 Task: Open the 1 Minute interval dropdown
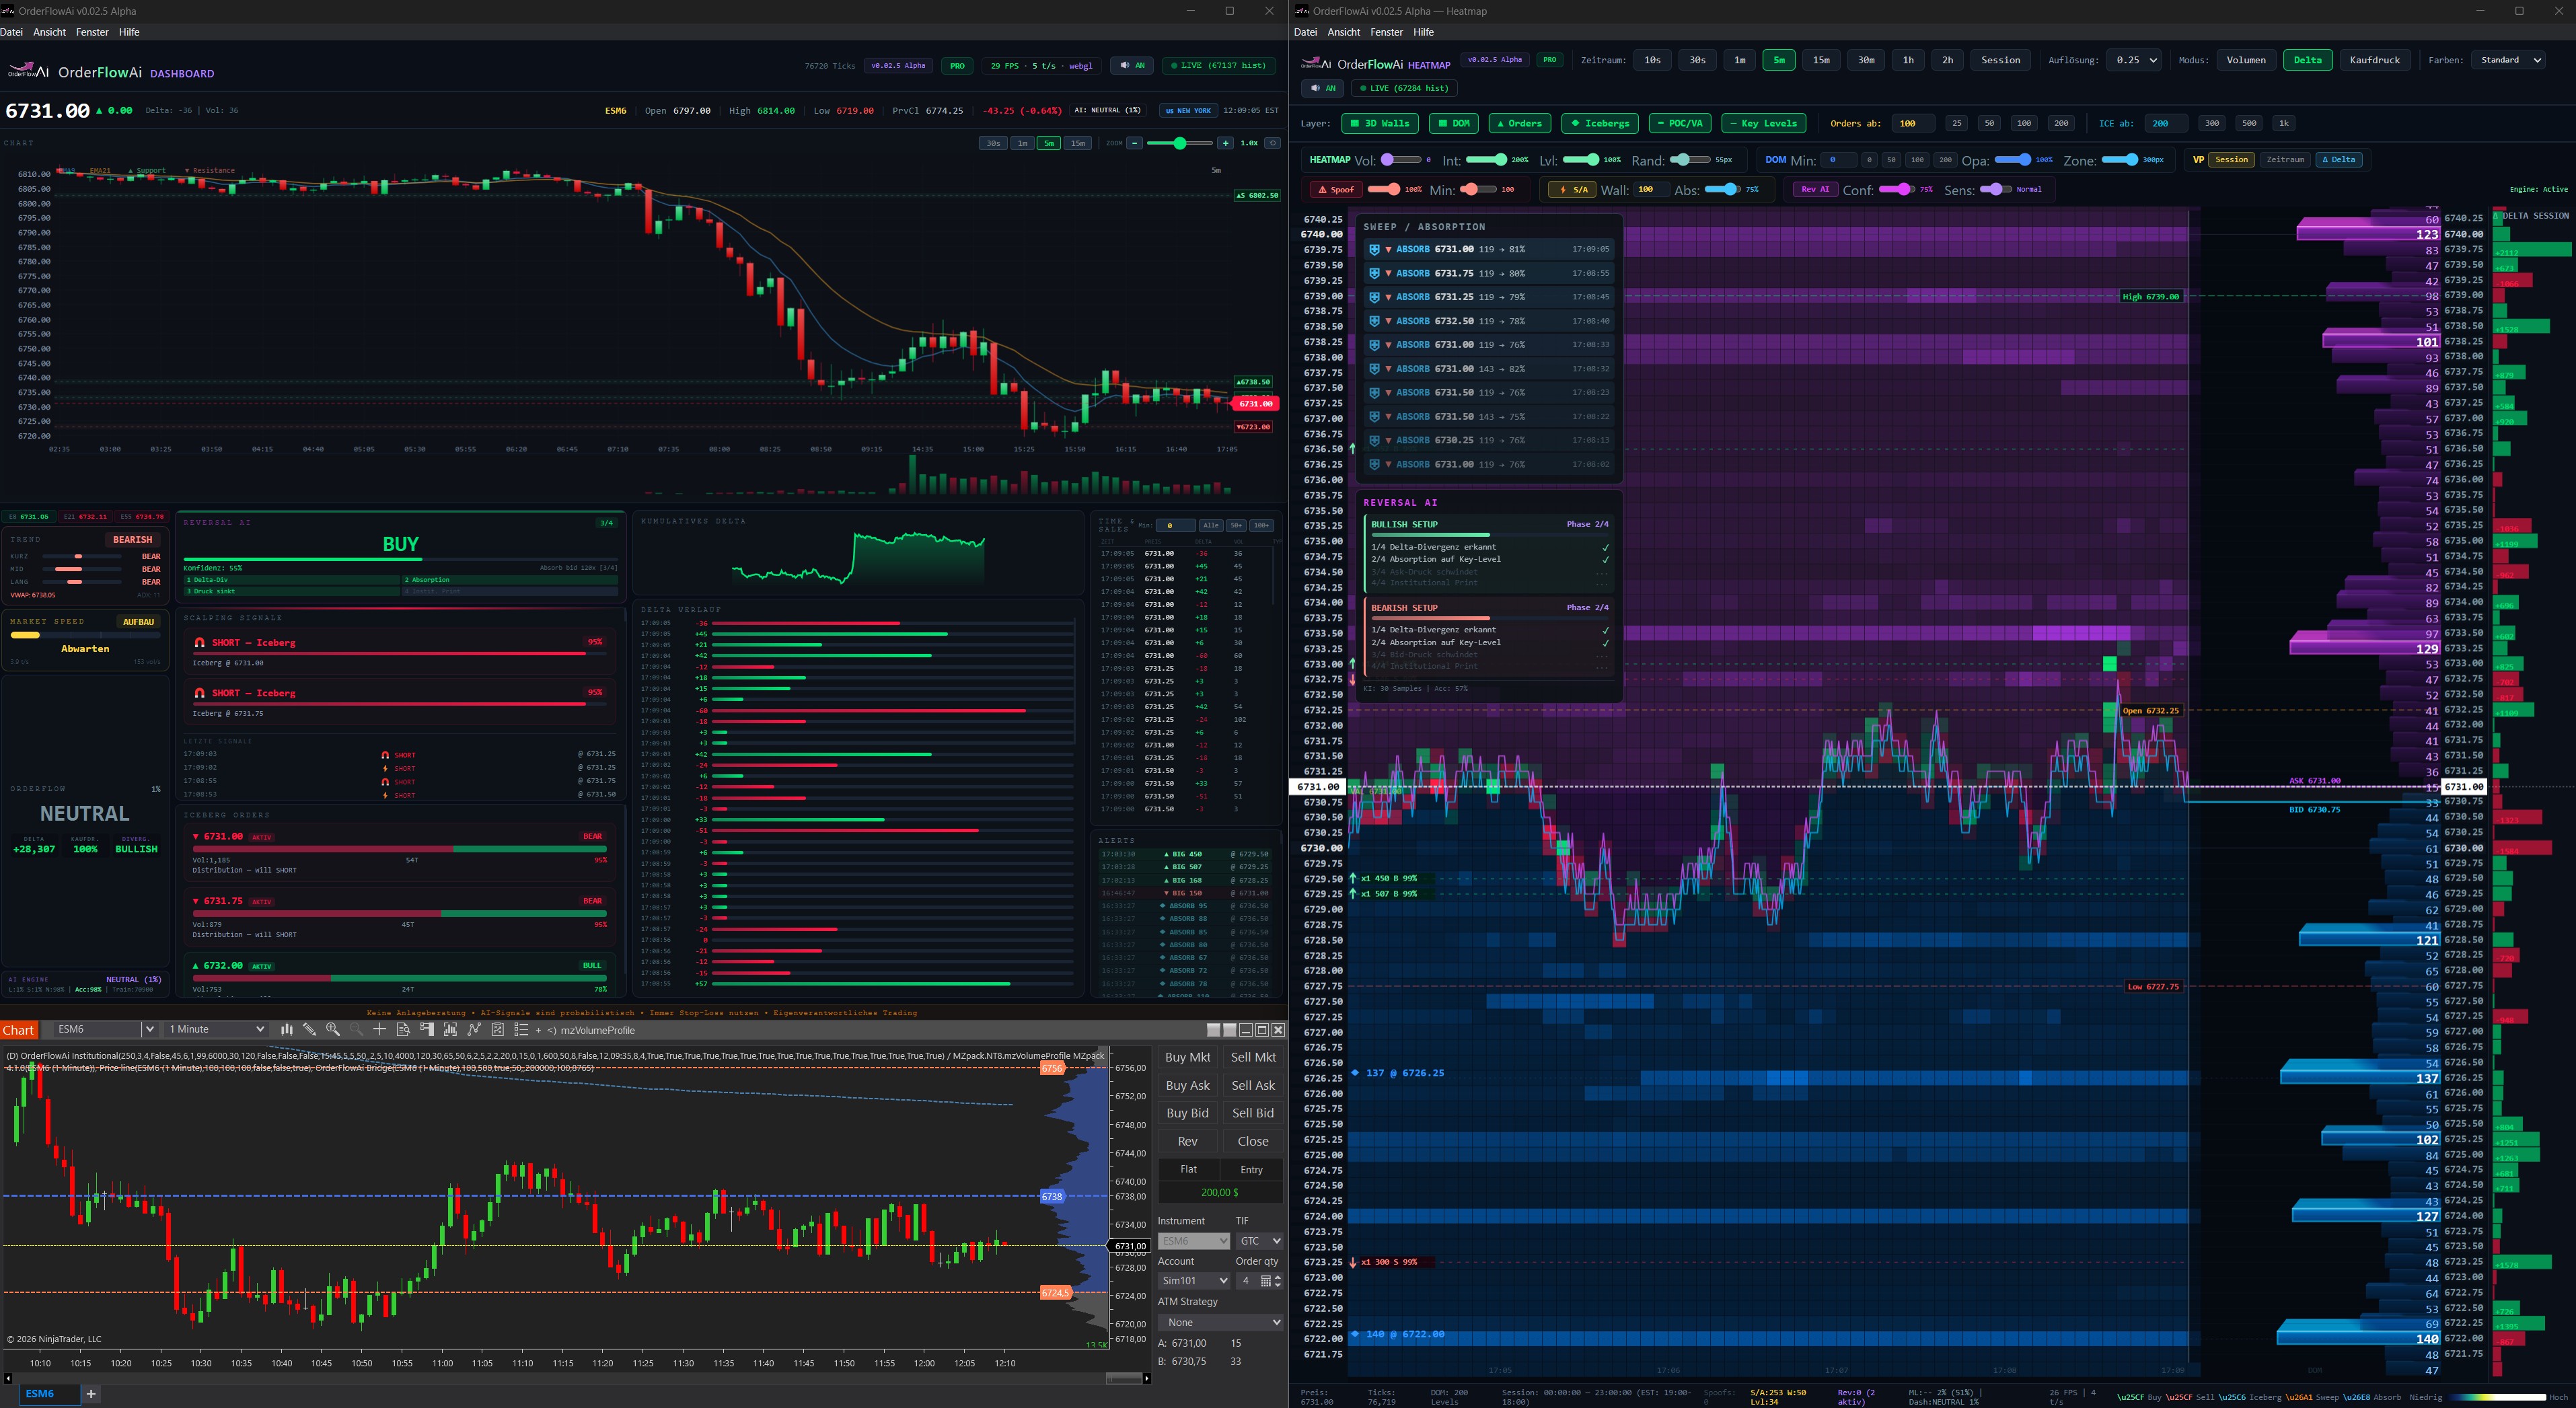click(216, 1029)
